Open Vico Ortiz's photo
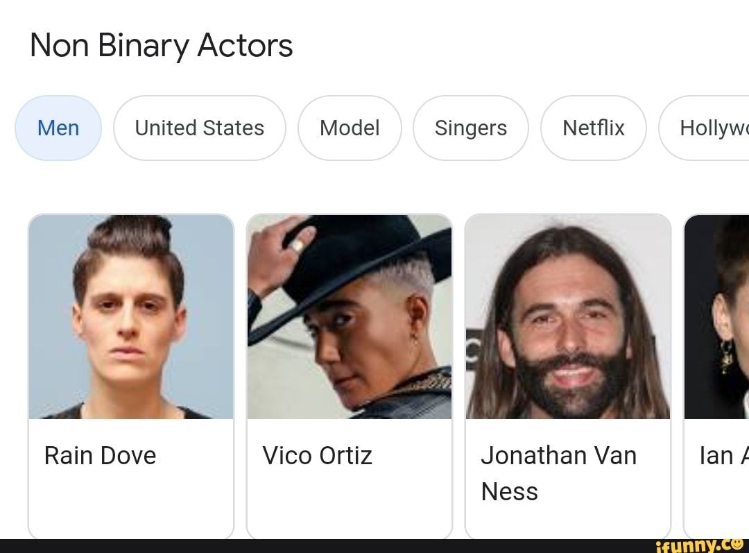The width and height of the screenshot is (749, 553). 350,316
